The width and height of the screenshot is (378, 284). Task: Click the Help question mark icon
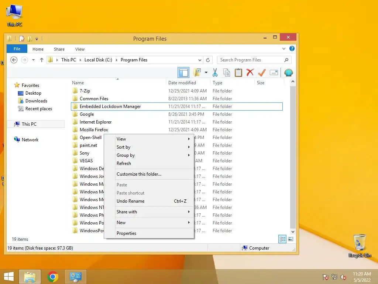pos(292,48)
